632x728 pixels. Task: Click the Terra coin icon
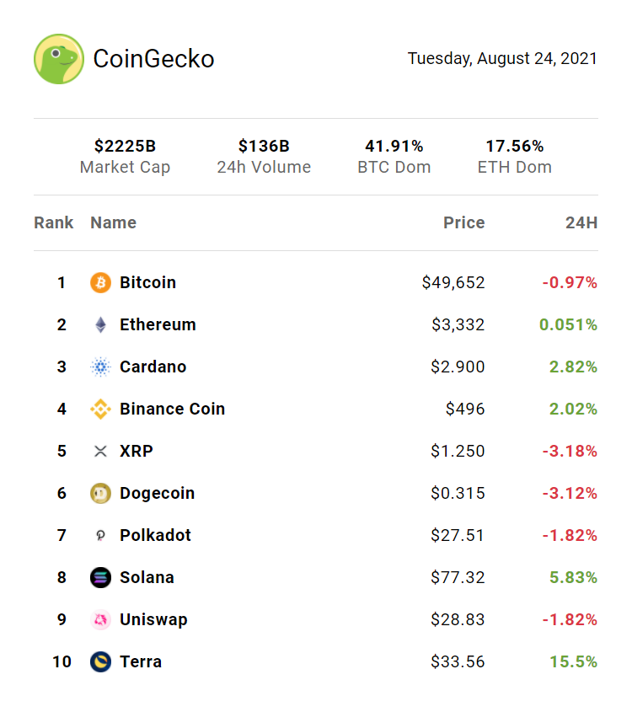100,662
